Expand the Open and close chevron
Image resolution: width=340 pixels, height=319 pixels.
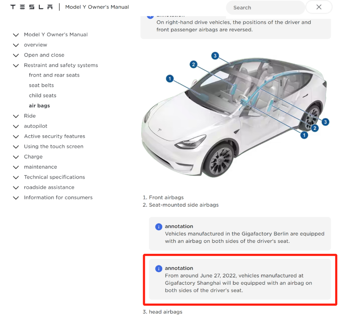16,55
